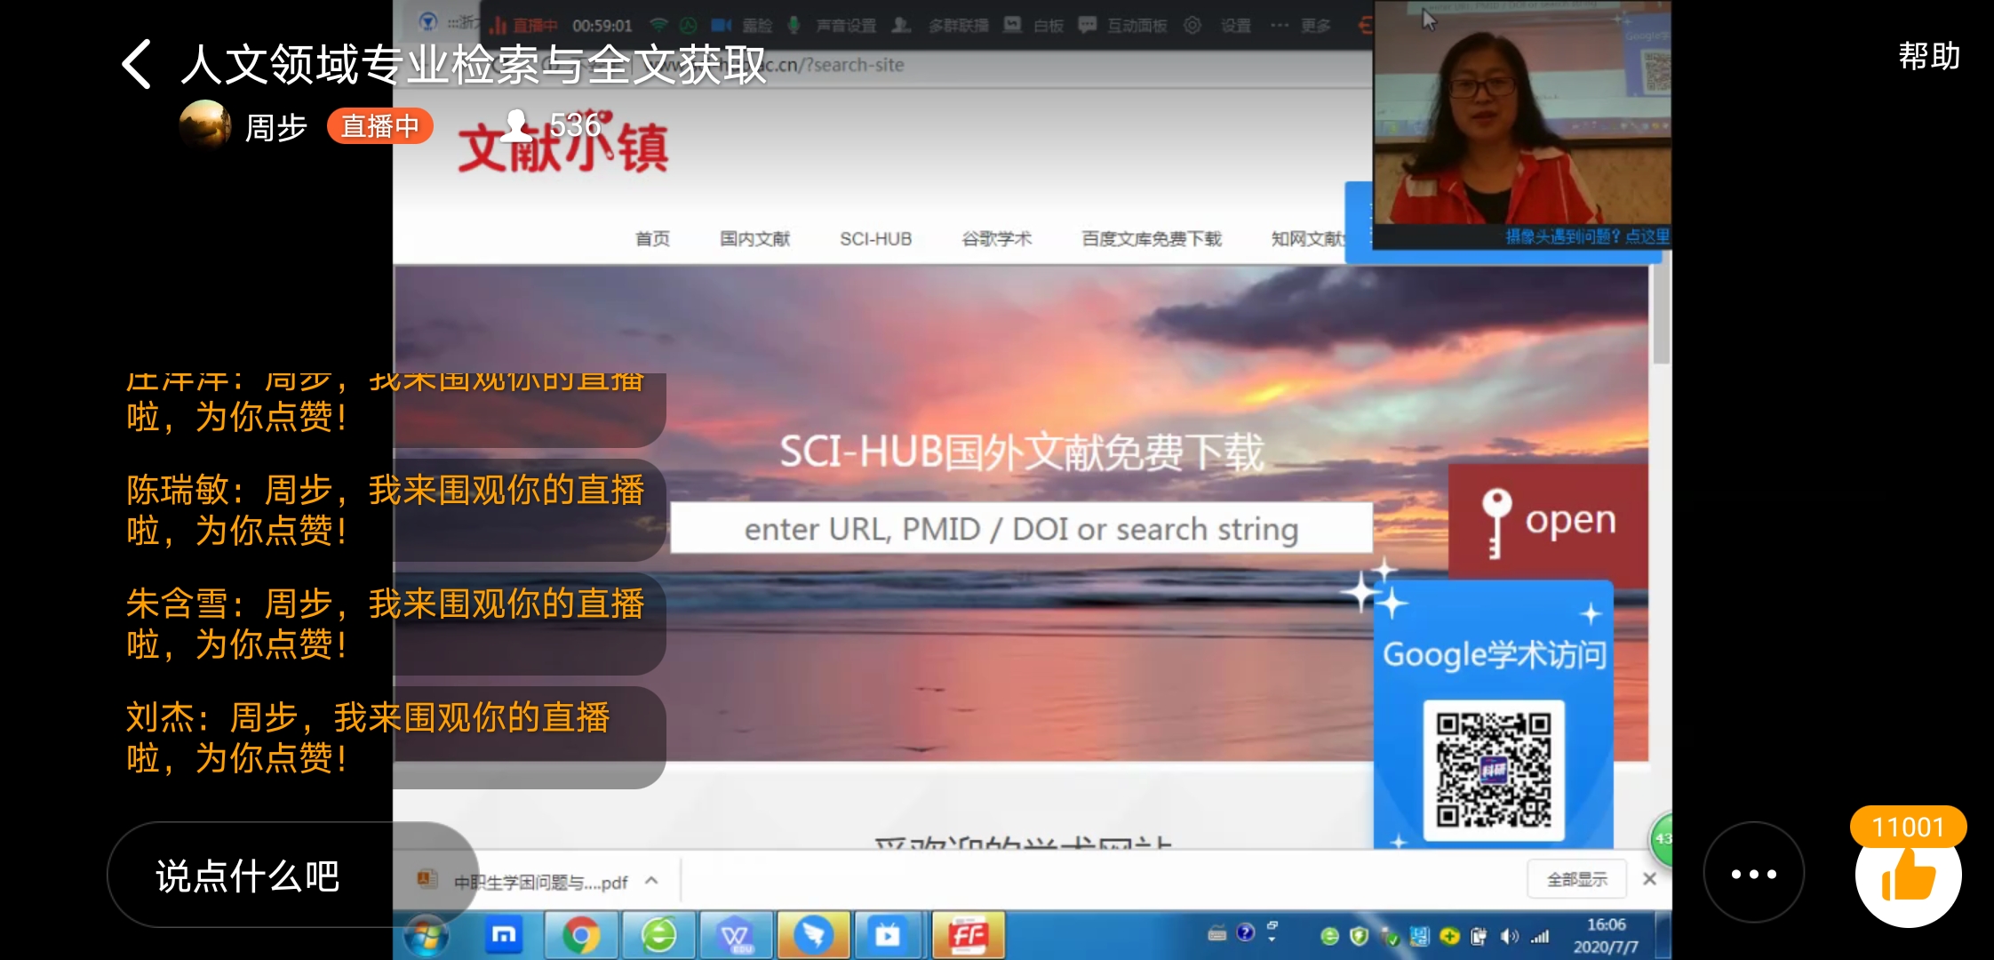Open the WPS icon in the taskbar
1994x960 pixels.
pos(735,935)
